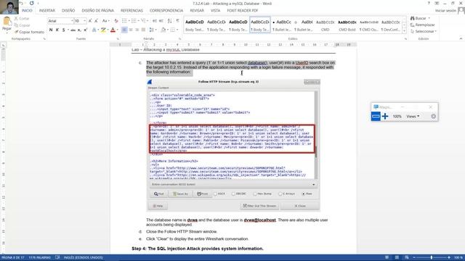Open DISEÑO DE PÁGINA tab
The width and height of the screenshot is (465, 261).
[x=97, y=10]
